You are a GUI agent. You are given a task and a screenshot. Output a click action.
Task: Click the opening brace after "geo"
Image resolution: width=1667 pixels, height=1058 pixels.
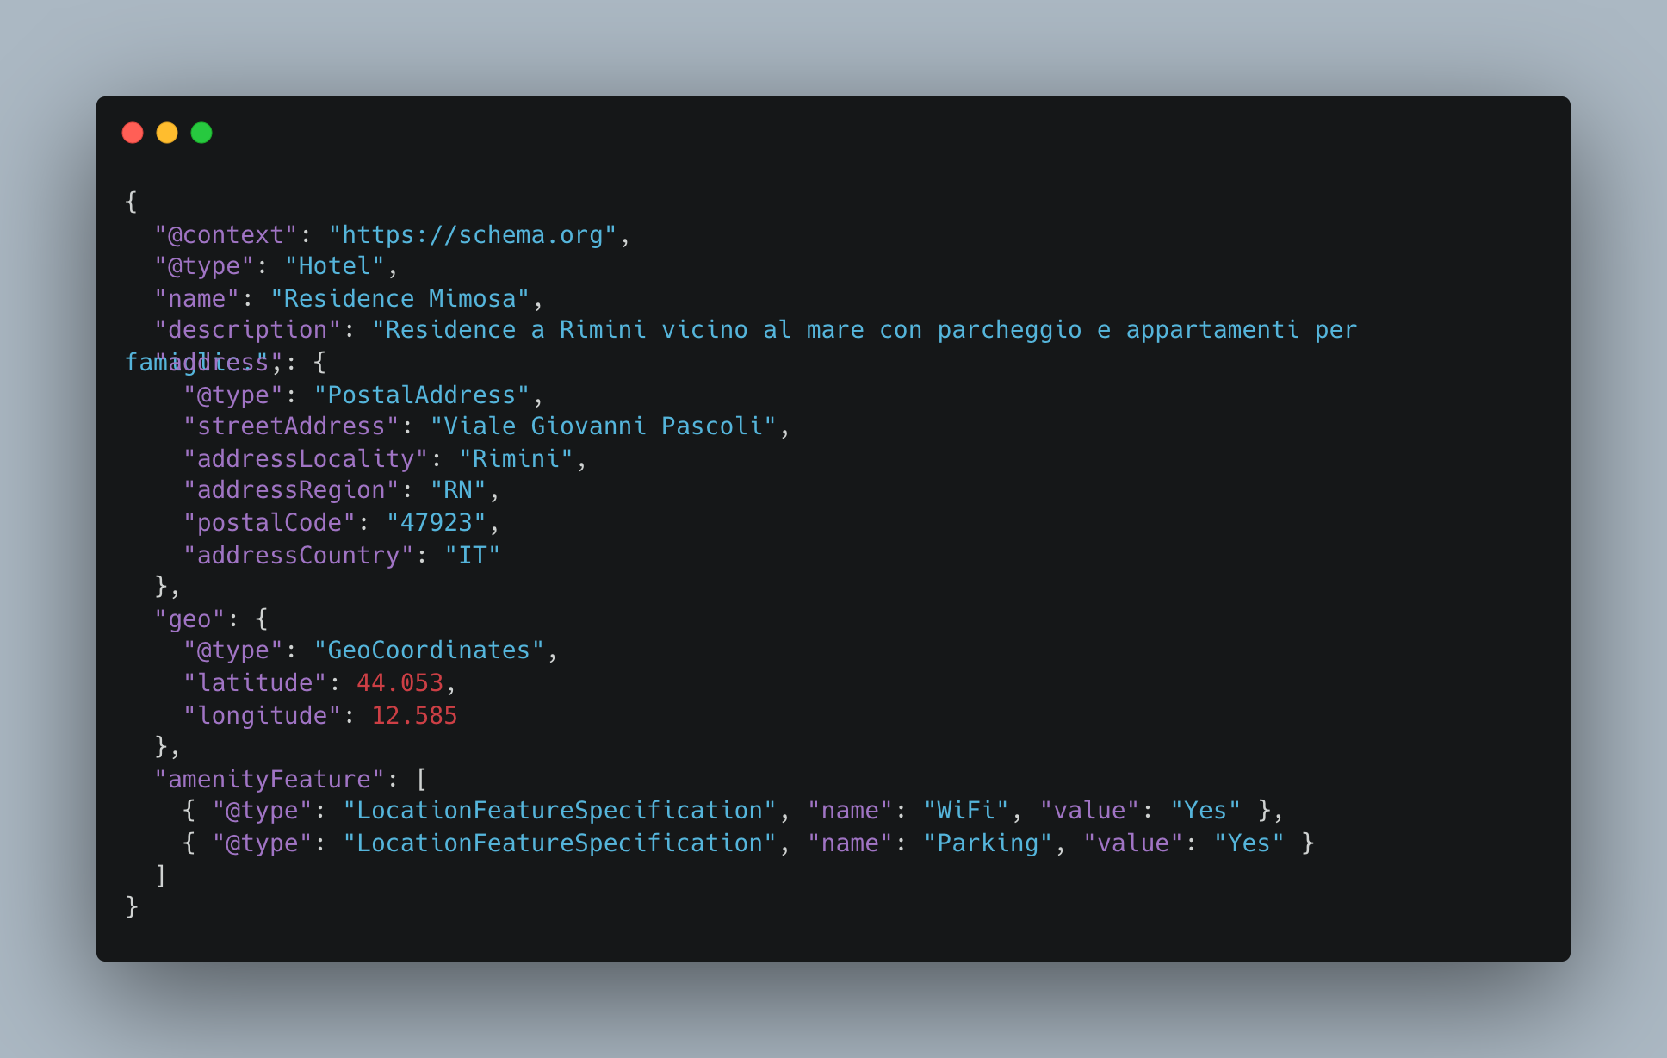click(262, 619)
